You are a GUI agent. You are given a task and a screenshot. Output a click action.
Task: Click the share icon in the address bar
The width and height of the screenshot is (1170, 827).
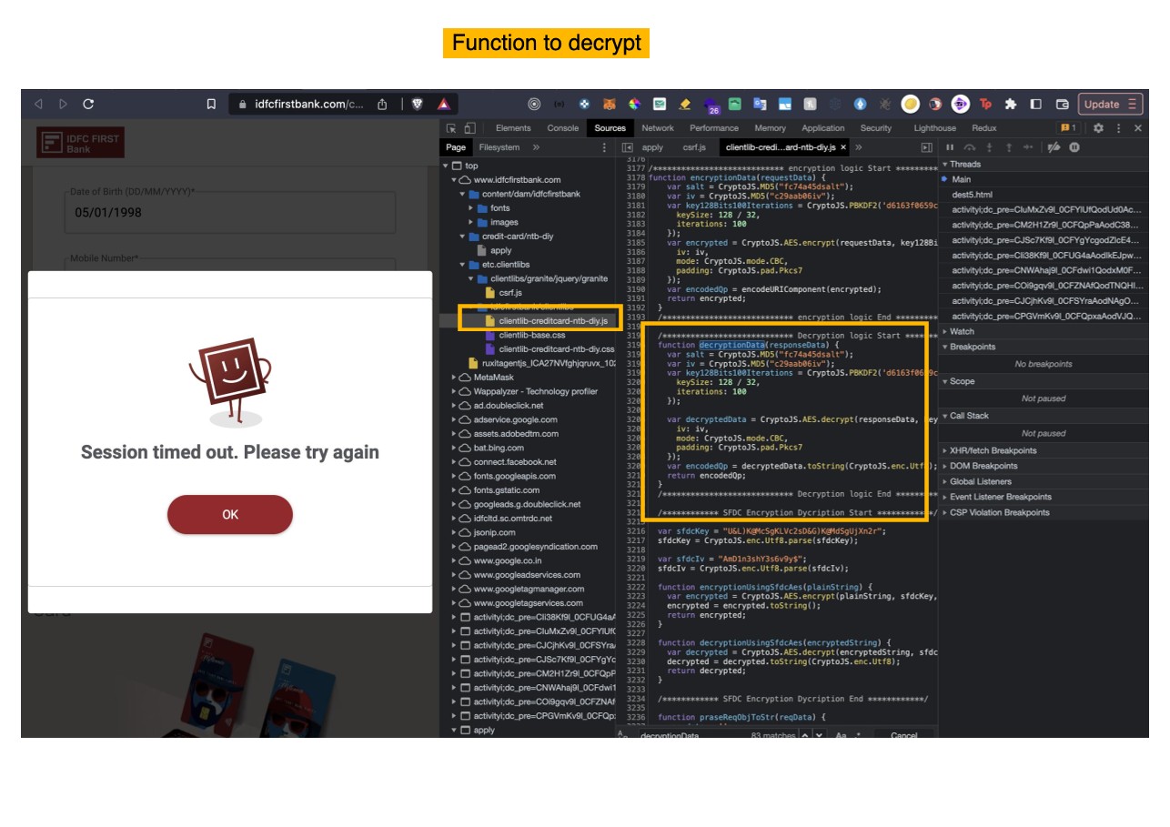(383, 104)
